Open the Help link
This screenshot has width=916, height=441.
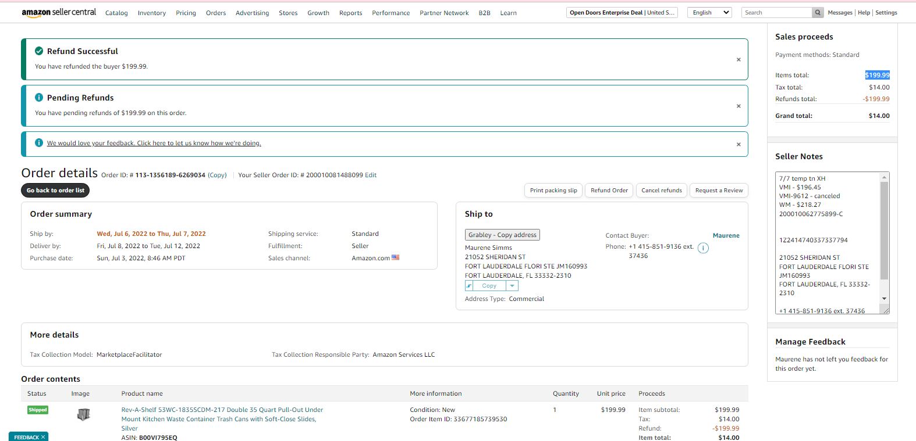pos(864,12)
